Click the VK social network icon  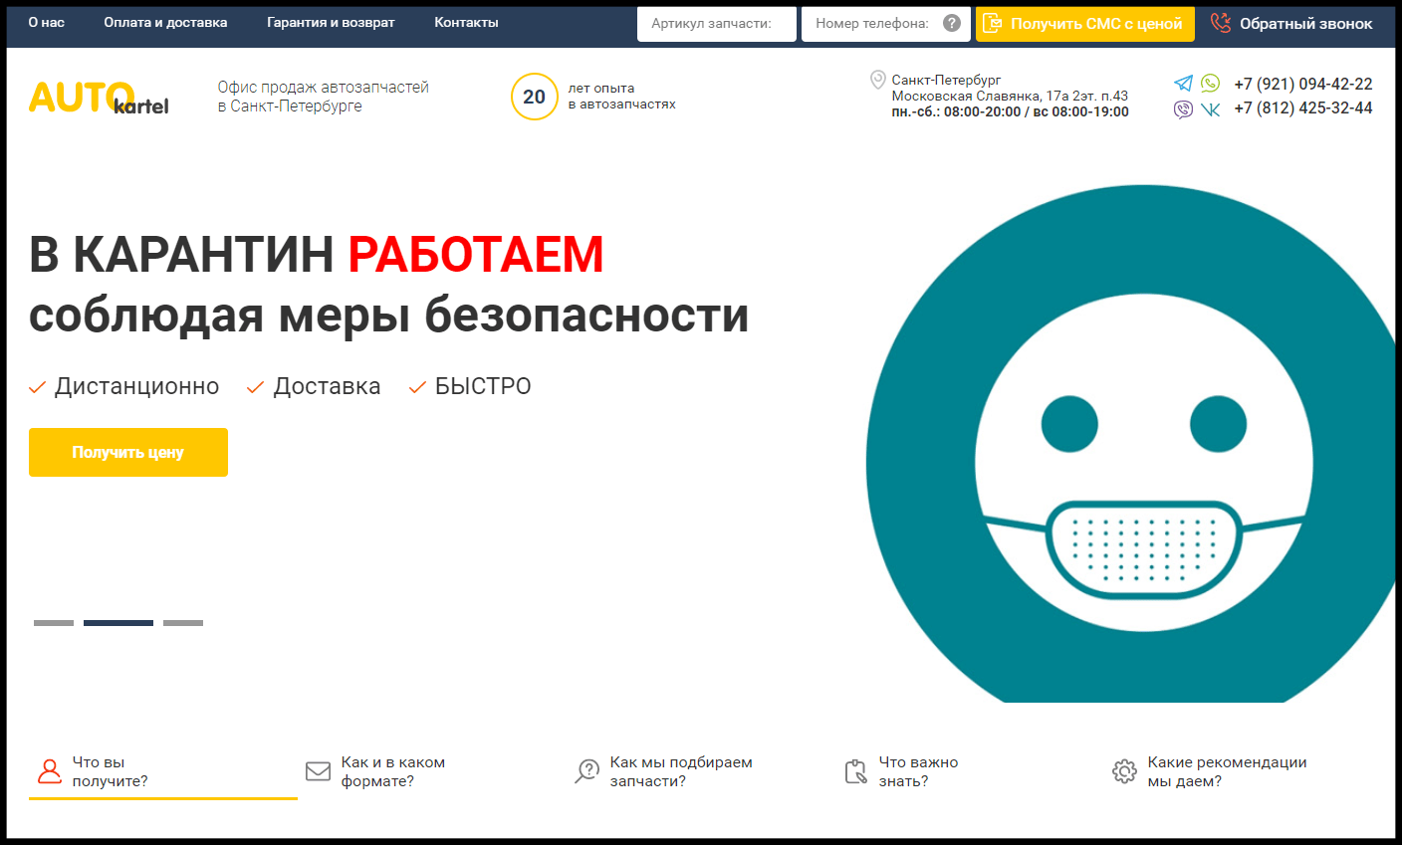pyautogui.click(x=1210, y=109)
